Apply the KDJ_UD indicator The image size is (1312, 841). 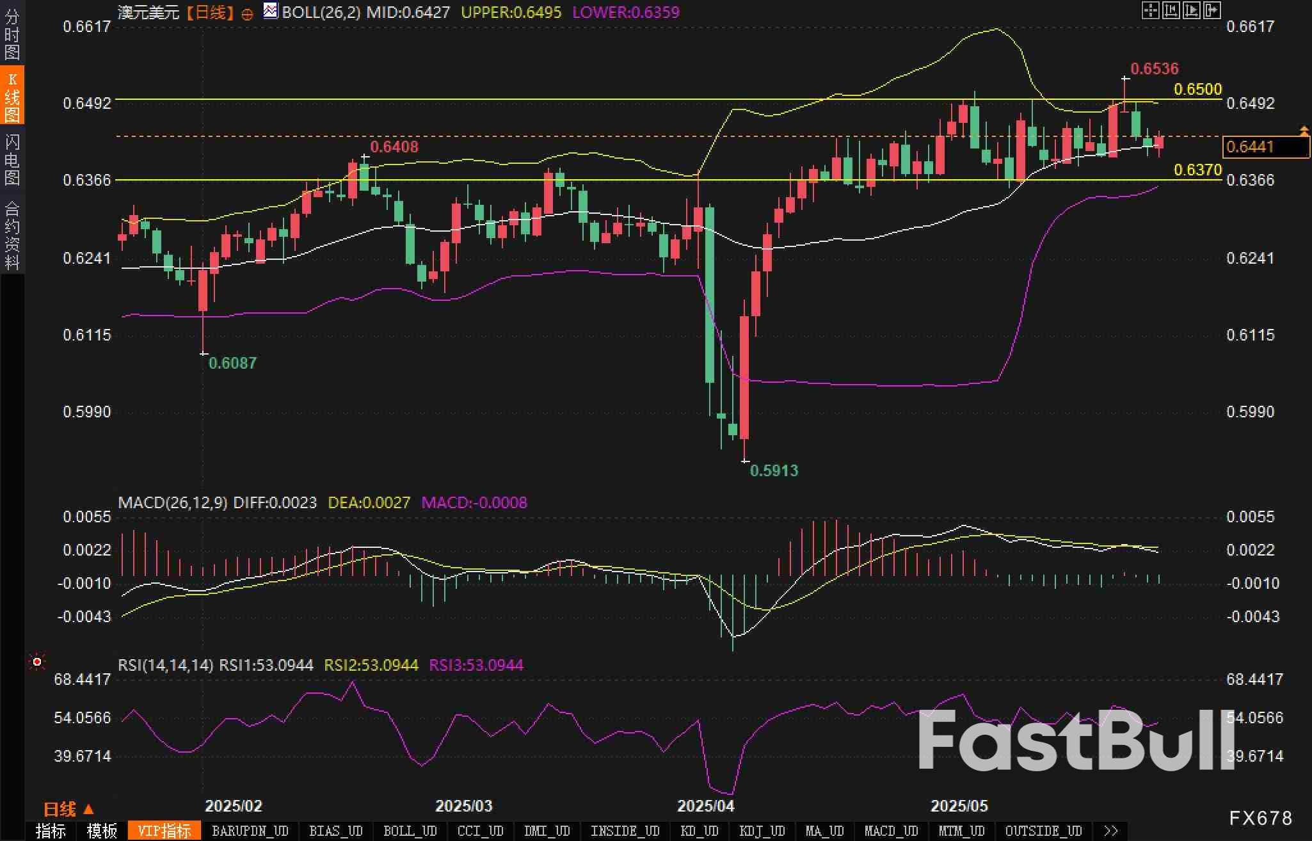[762, 831]
